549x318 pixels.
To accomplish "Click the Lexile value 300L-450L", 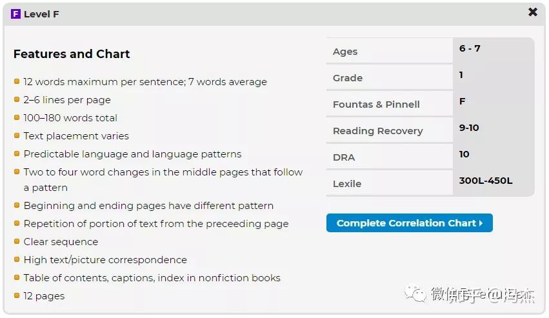I will (486, 181).
